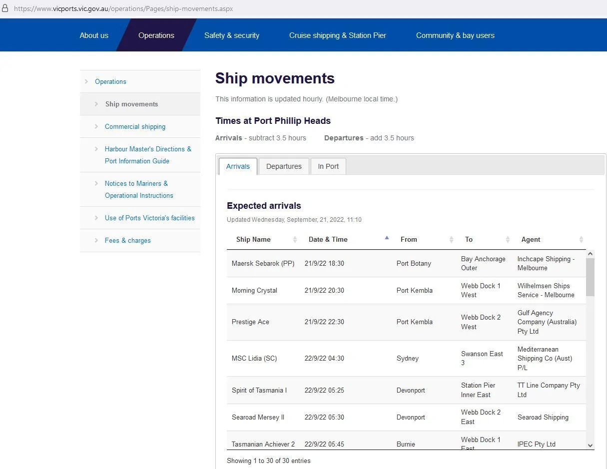Click the Ship Name column header
607x469 pixels.
[x=253, y=239]
